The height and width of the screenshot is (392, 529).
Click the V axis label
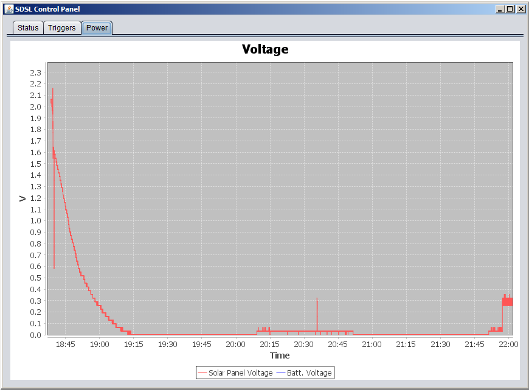point(22,198)
